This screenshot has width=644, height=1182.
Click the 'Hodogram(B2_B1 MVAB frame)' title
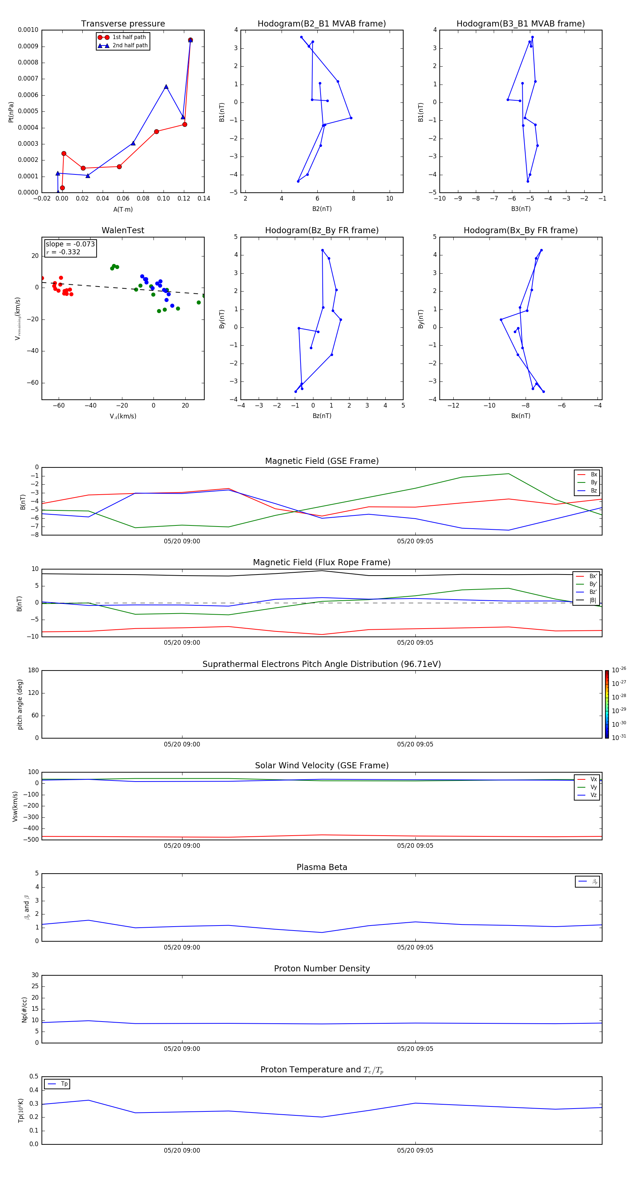(x=322, y=24)
